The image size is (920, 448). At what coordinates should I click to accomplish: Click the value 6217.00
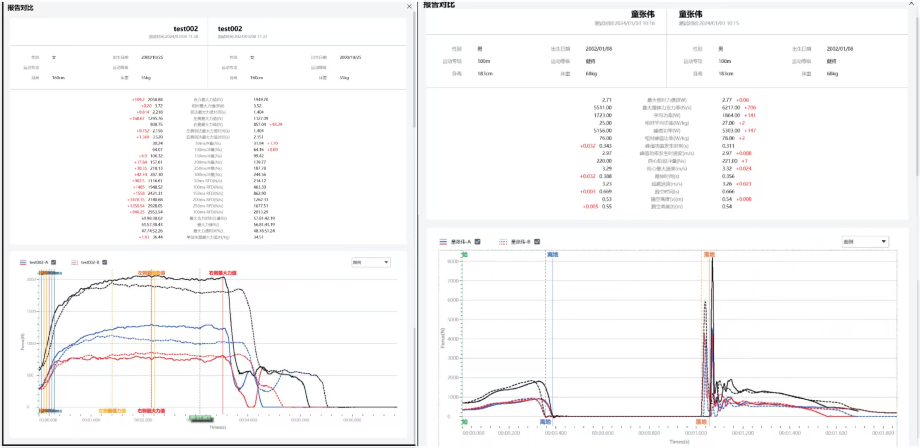tap(731, 107)
